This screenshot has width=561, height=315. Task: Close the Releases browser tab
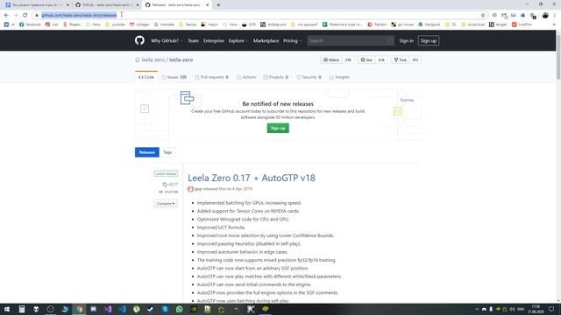point(207,5)
